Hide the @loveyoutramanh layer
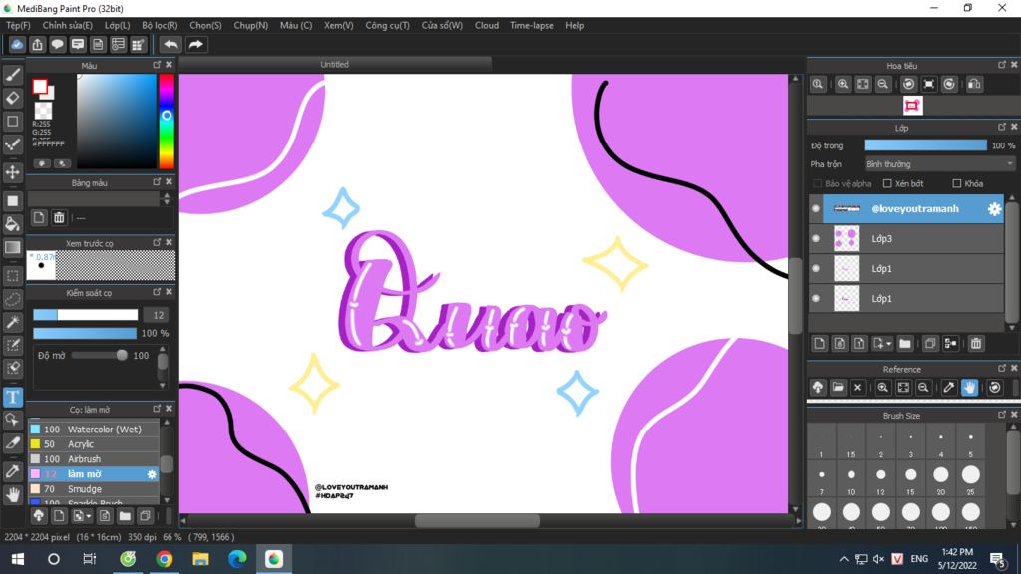Screen dimensions: 1021x574 click(x=816, y=209)
